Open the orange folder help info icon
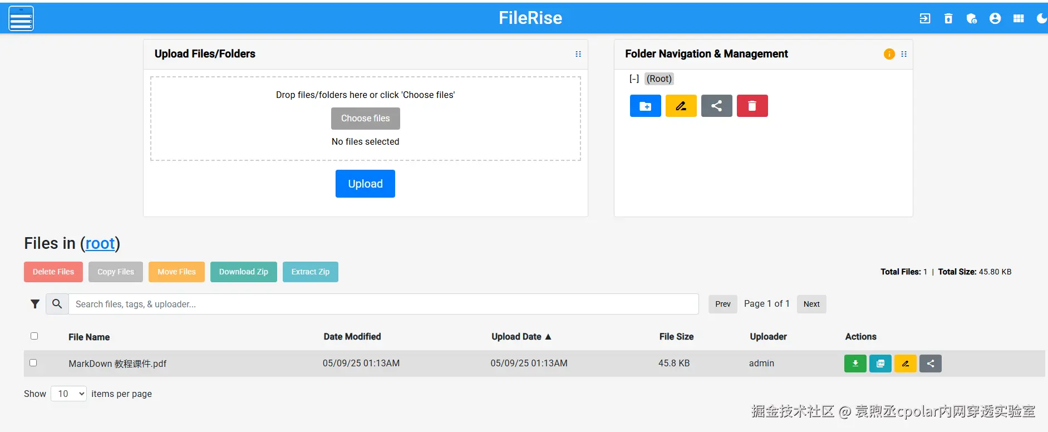Screen dimensions: 1048x432 pos(889,54)
